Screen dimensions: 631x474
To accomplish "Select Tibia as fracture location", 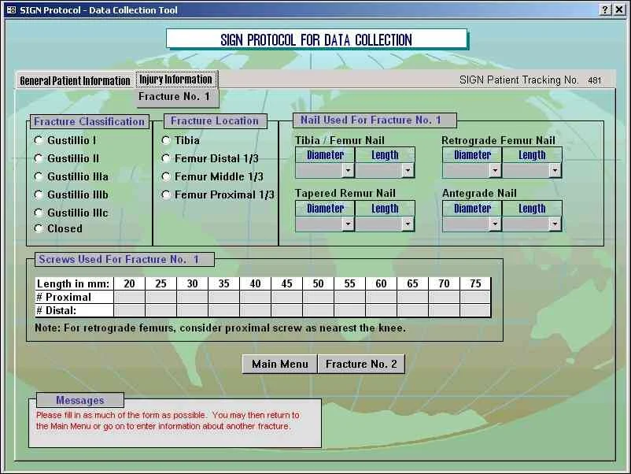I will coord(166,140).
